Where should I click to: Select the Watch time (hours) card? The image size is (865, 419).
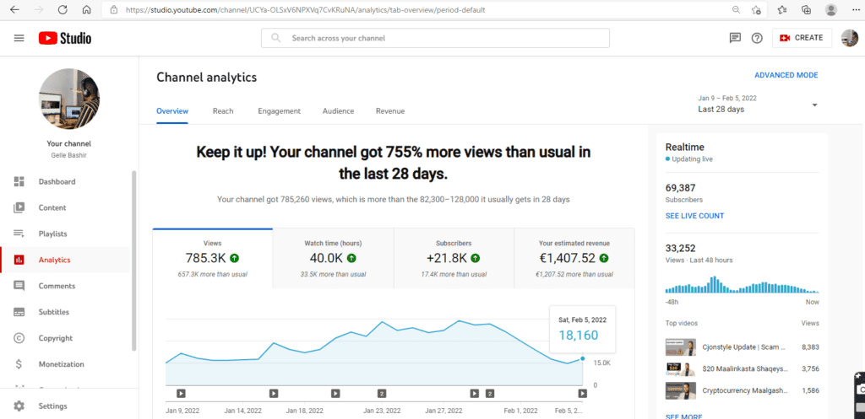[334, 259]
